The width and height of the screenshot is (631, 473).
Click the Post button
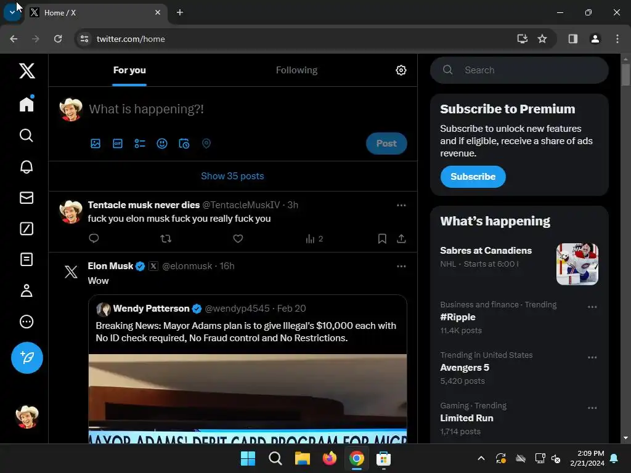point(386,144)
